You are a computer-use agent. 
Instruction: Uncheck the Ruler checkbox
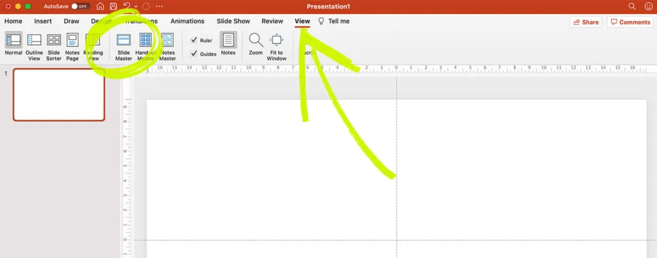click(194, 40)
